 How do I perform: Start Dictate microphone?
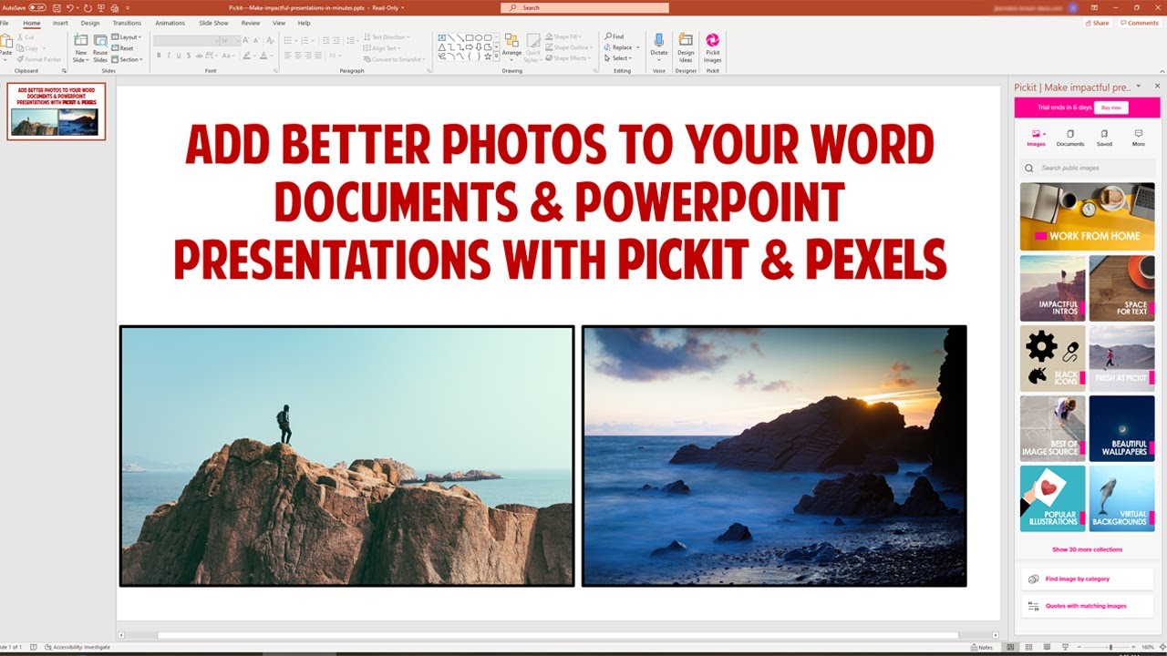tap(659, 46)
